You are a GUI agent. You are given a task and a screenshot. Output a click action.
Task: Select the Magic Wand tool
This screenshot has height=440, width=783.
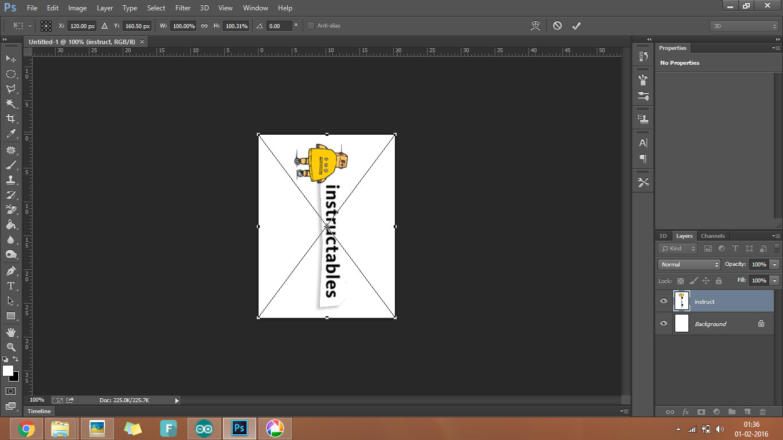[x=11, y=104]
